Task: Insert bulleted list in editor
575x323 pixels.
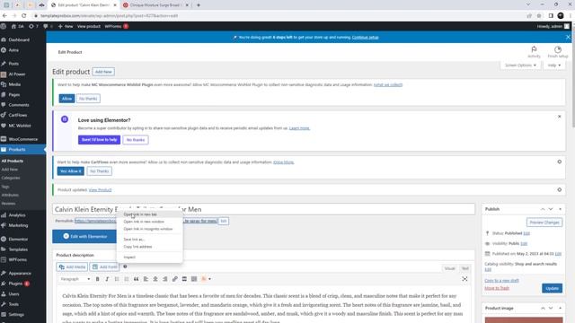Action: point(117,279)
